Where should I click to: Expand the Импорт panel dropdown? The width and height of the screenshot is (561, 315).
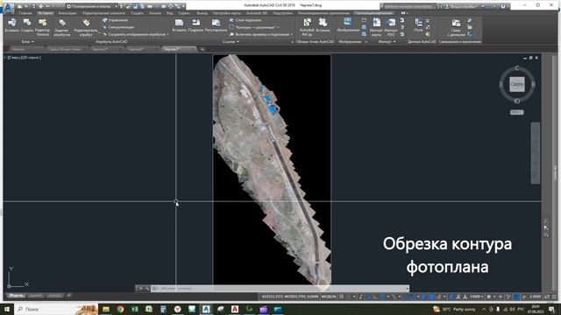tap(387, 42)
